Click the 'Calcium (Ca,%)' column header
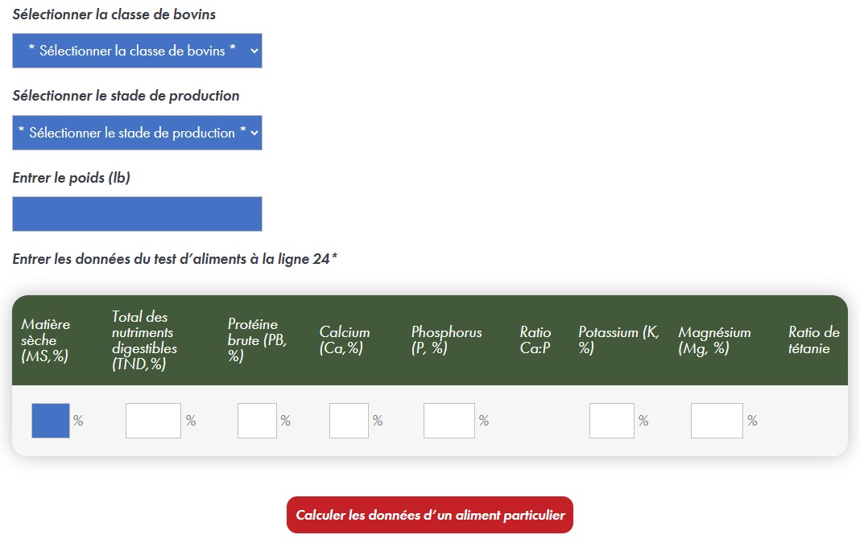This screenshot has height=543, width=860. (345, 340)
